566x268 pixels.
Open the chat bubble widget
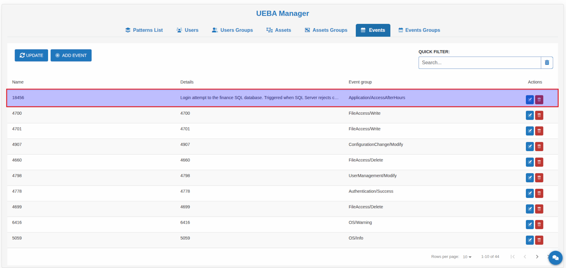point(555,258)
